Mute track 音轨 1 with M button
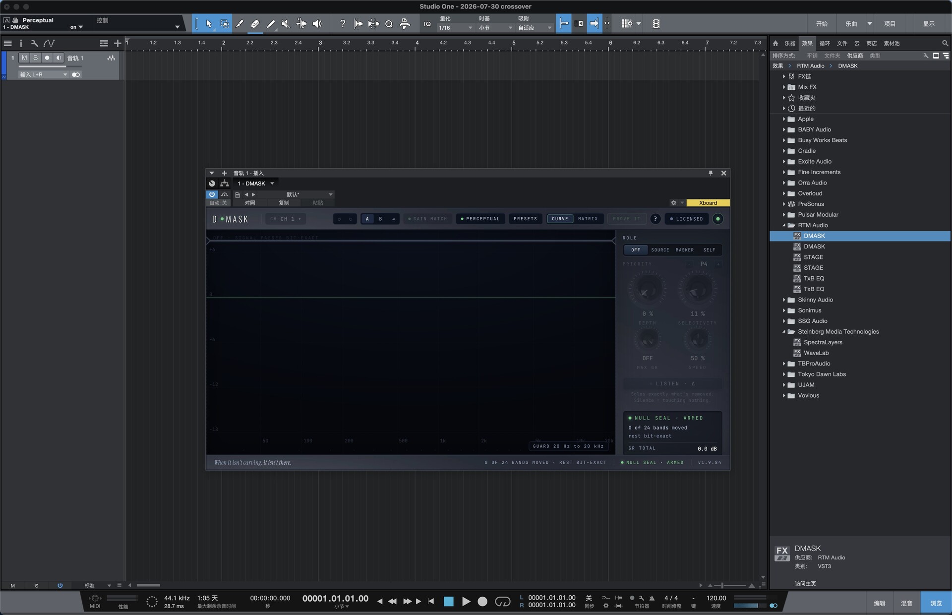Viewport: 952px width, 615px height. (24, 58)
